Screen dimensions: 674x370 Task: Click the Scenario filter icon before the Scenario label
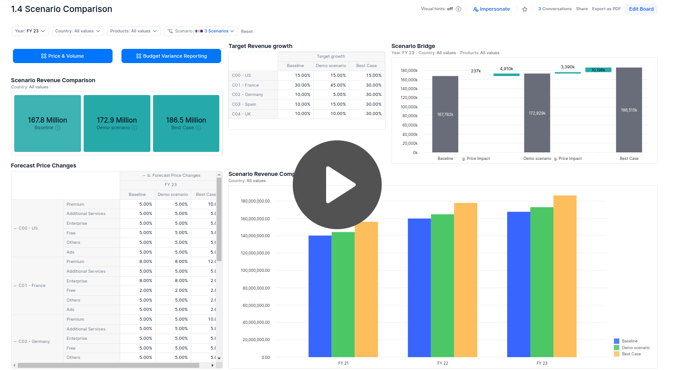click(x=170, y=31)
